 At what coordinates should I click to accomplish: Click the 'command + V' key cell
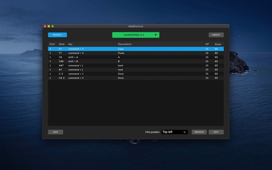(x=76, y=53)
